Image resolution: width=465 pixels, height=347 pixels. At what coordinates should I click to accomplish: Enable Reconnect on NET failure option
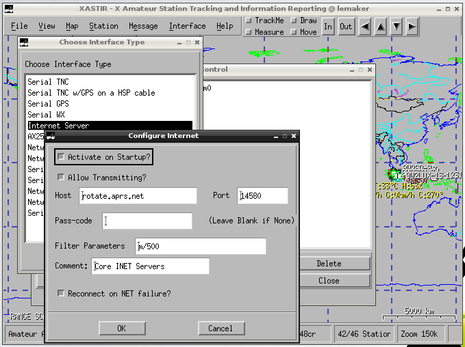coord(61,293)
